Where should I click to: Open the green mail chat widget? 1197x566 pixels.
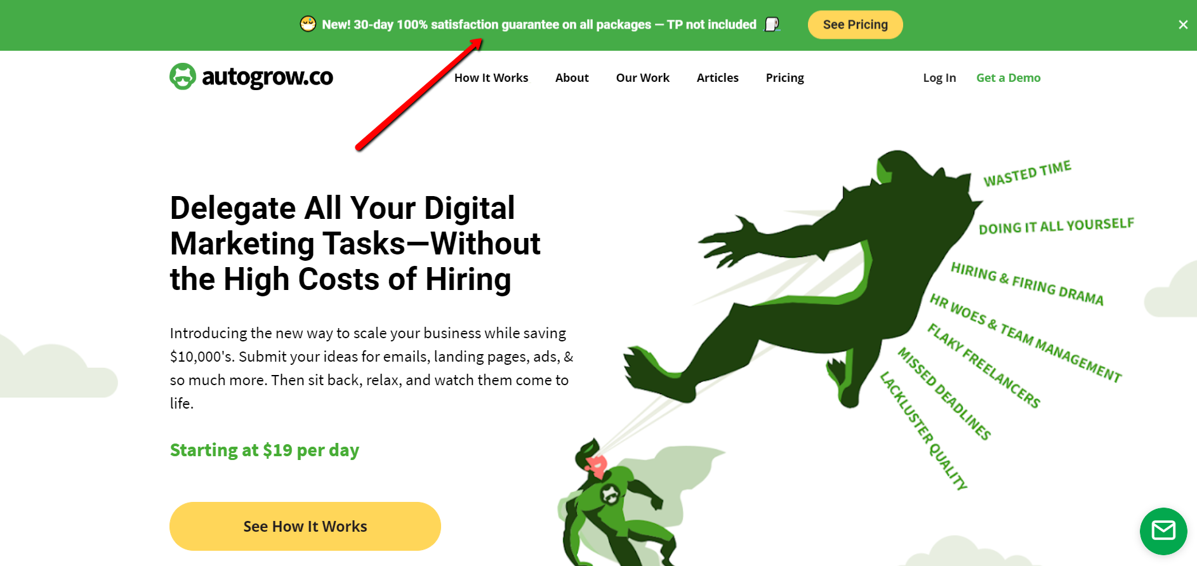(x=1163, y=531)
